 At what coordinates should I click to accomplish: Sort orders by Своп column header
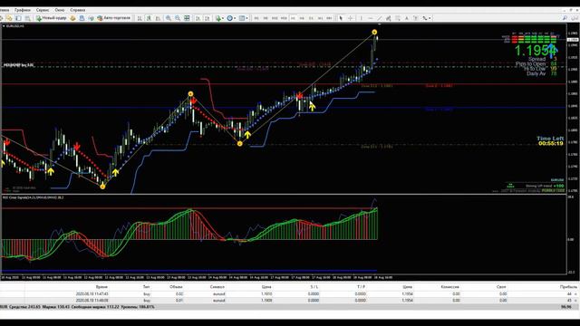pyautogui.click(x=501, y=287)
